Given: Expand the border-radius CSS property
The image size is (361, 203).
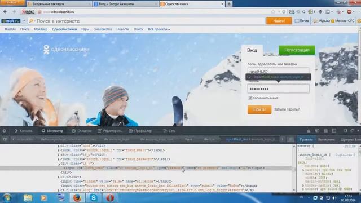Looking at the screenshot, I should click(x=303, y=186).
